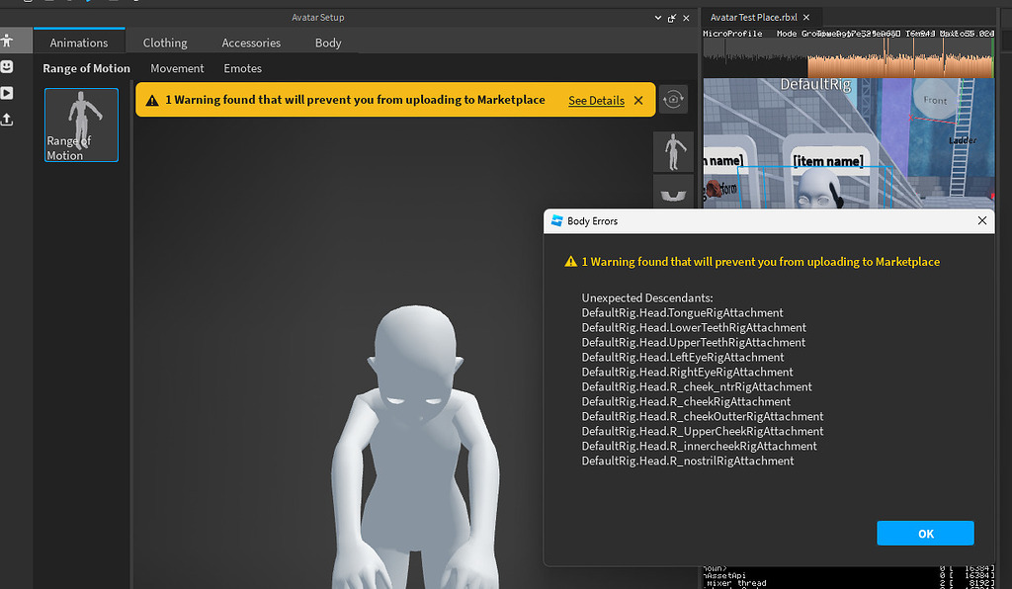Screen dimensions: 1012x589
Task: Open See Details link in warning banner
Action: point(596,101)
